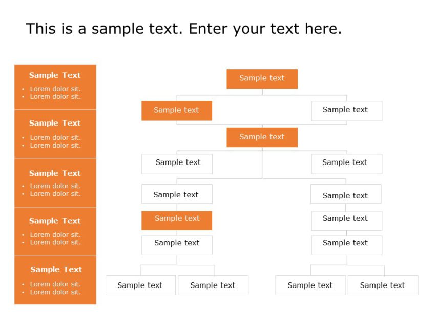Viewport: 437px width, 328px height.
Task: Click the slide title text line
Action: (x=183, y=29)
